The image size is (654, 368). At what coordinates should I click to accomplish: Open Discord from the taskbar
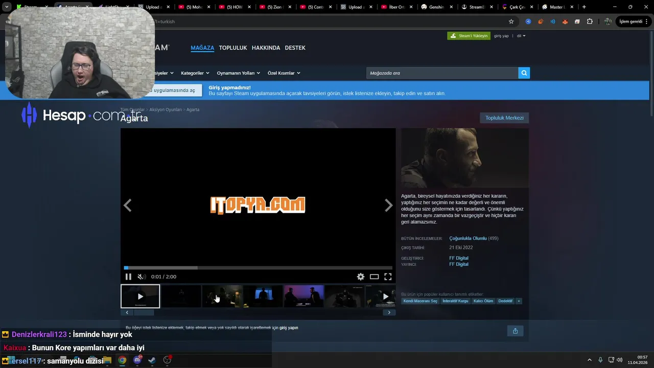(x=137, y=360)
